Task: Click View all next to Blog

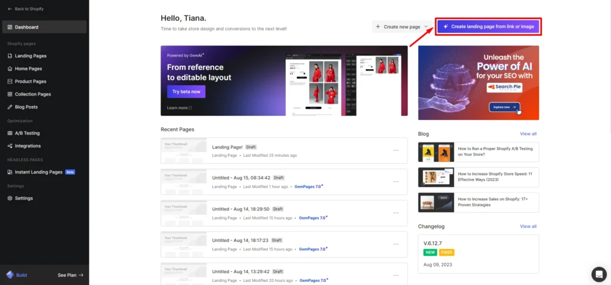Action: point(528,134)
